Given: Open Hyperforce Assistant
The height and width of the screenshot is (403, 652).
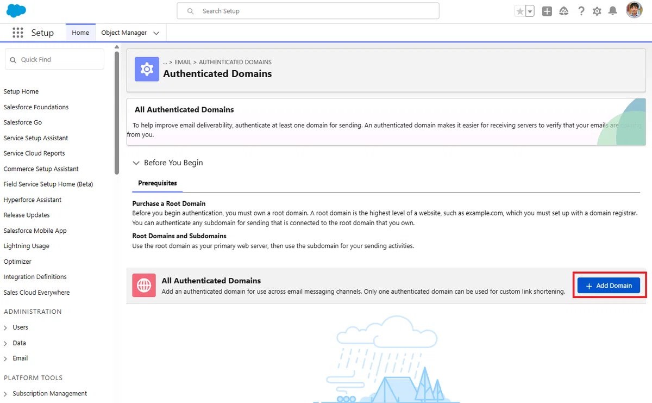Looking at the screenshot, I should [x=33, y=200].
